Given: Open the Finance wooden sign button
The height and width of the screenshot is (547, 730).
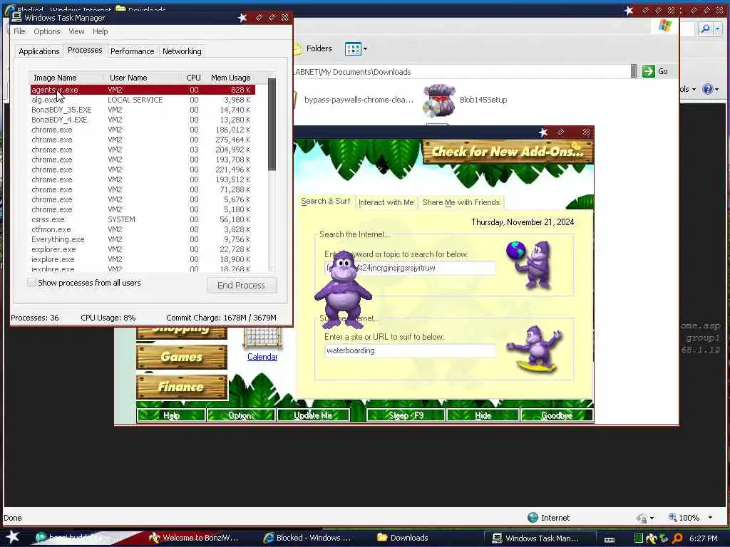Looking at the screenshot, I should click(x=182, y=387).
